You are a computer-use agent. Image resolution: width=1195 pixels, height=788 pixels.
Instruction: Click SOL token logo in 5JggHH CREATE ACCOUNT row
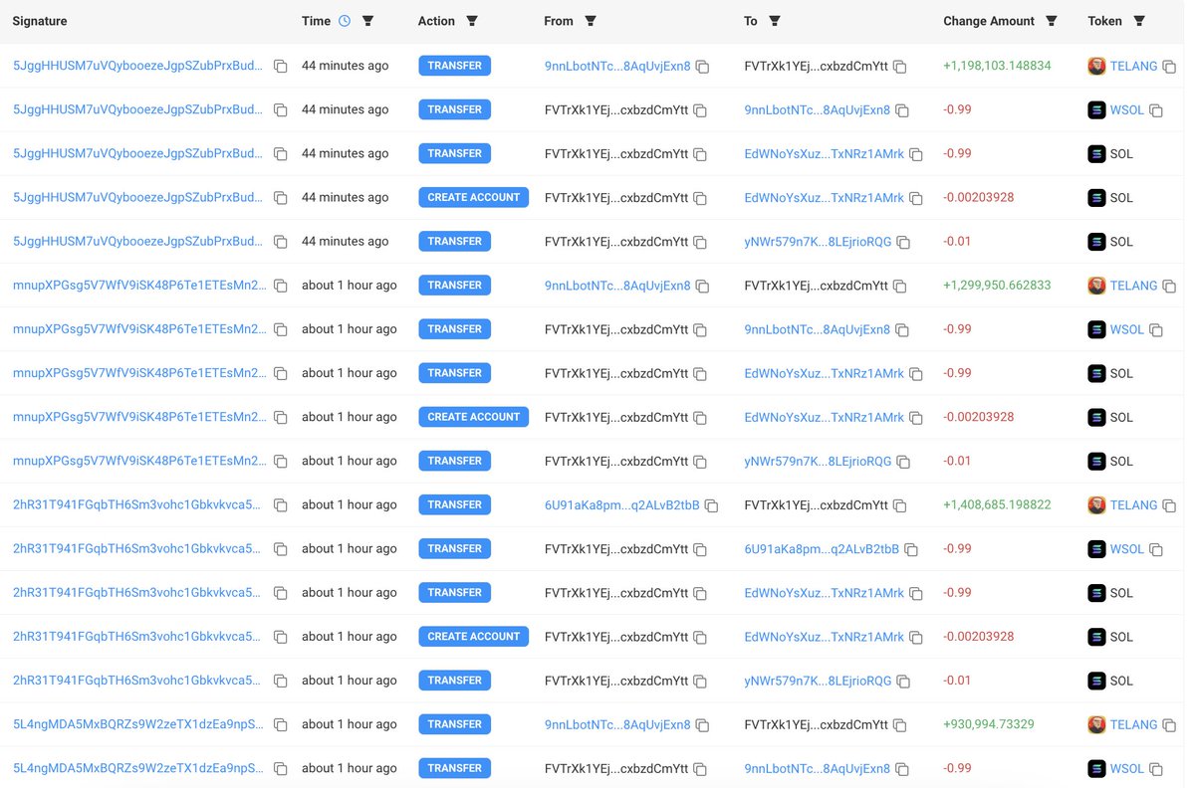tap(1096, 197)
